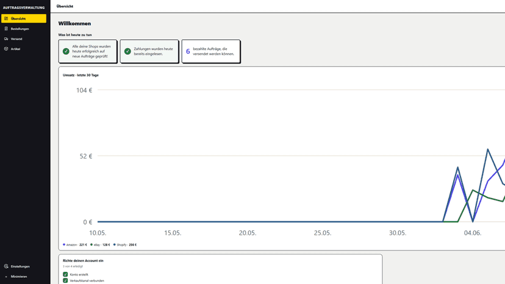The width and height of the screenshot is (505, 284).
Task: Click the Willkommen heading
Action: [x=74, y=24]
